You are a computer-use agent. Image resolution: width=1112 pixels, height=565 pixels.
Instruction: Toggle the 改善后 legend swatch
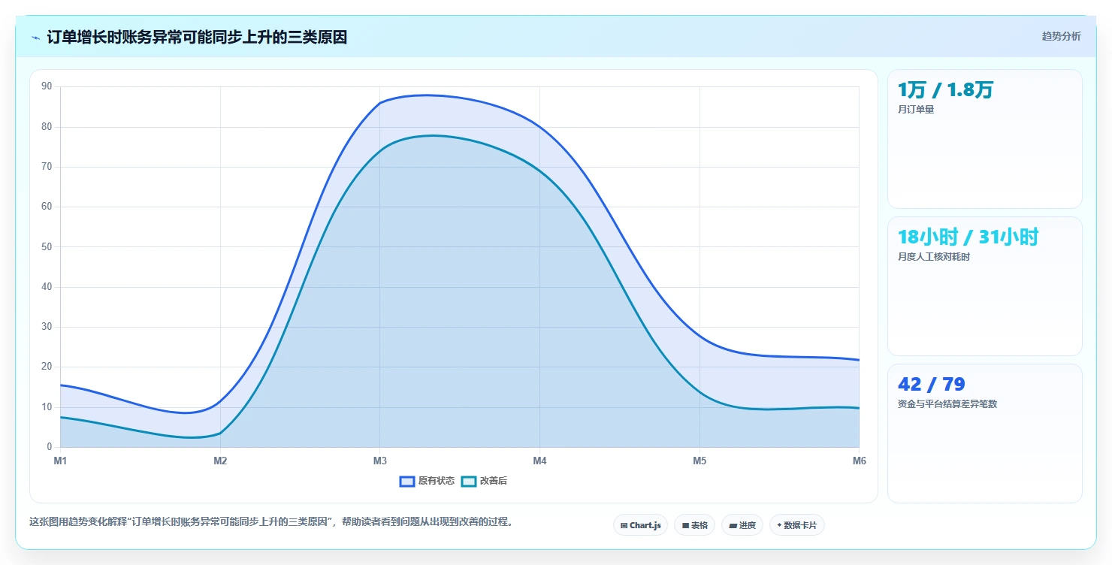point(469,481)
